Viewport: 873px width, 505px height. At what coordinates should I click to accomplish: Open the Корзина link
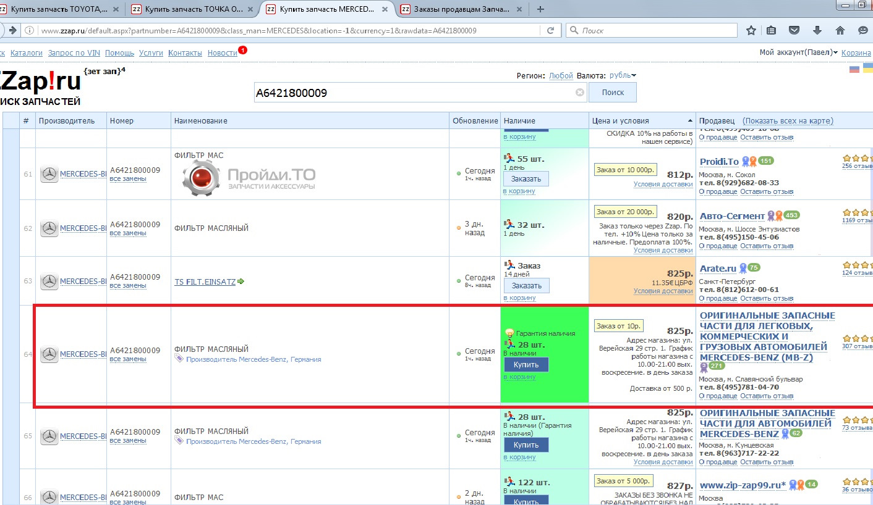(x=856, y=53)
